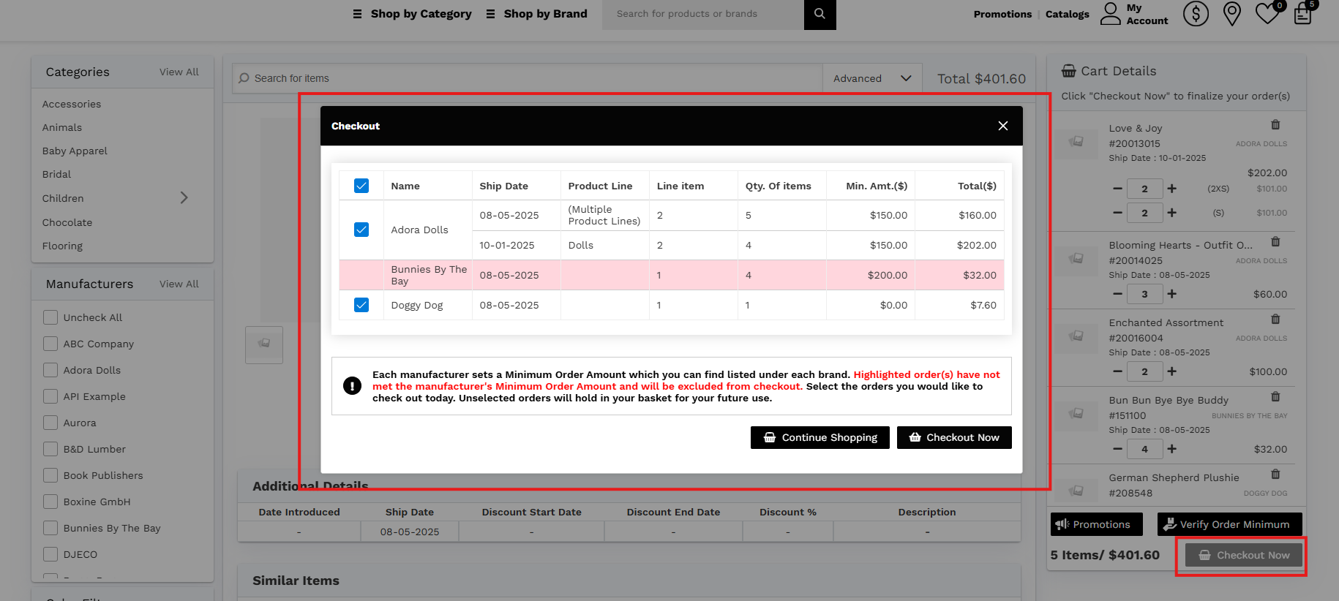Open the wishlist heart icon
Viewport: 1339px width, 601px height.
coord(1267,14)
